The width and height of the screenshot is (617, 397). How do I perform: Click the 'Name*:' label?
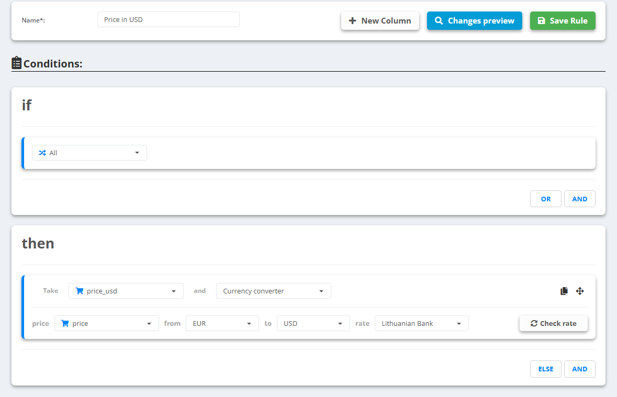coord(33,20)
